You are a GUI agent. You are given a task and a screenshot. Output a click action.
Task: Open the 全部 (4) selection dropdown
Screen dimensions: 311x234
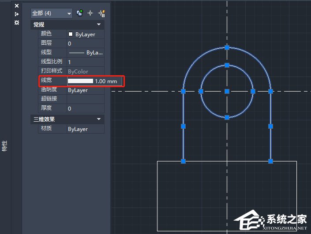pos(51,13)
